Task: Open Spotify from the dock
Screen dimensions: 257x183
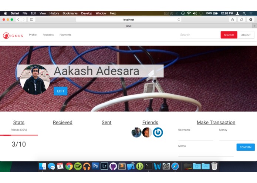Action: coord(78,166)
